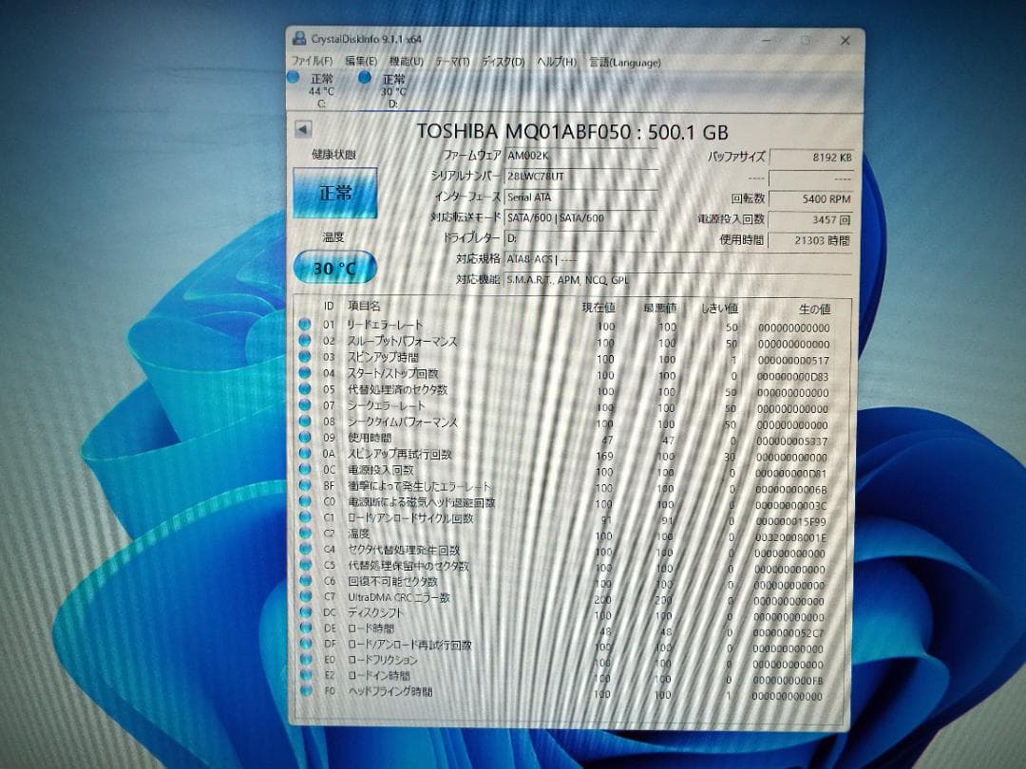Click the indicator next to 電源投入回数
Image resolution: width=1026 pixels, height=769 pixels.
(305, 471)
